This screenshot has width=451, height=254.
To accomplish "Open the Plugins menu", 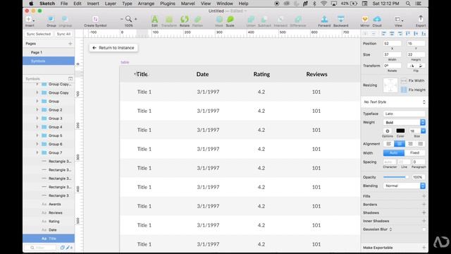I will point(168,4).
